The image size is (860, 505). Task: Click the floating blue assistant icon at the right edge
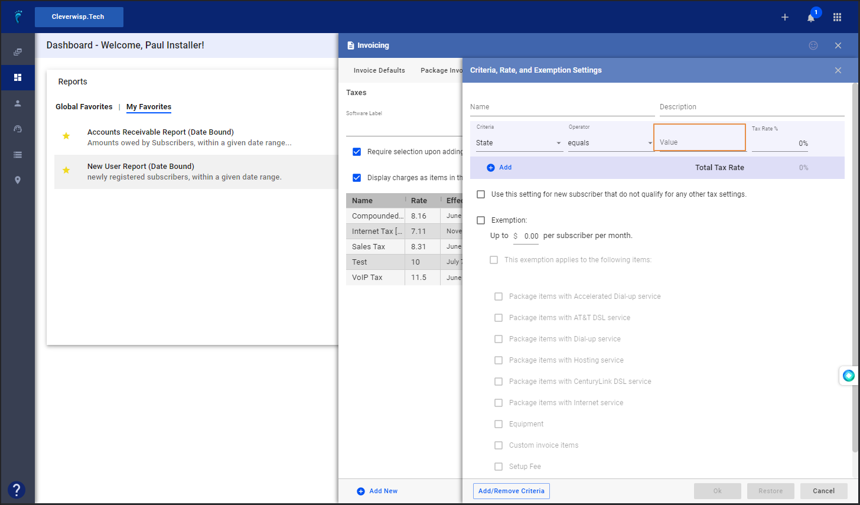click(x=849, y=376)
